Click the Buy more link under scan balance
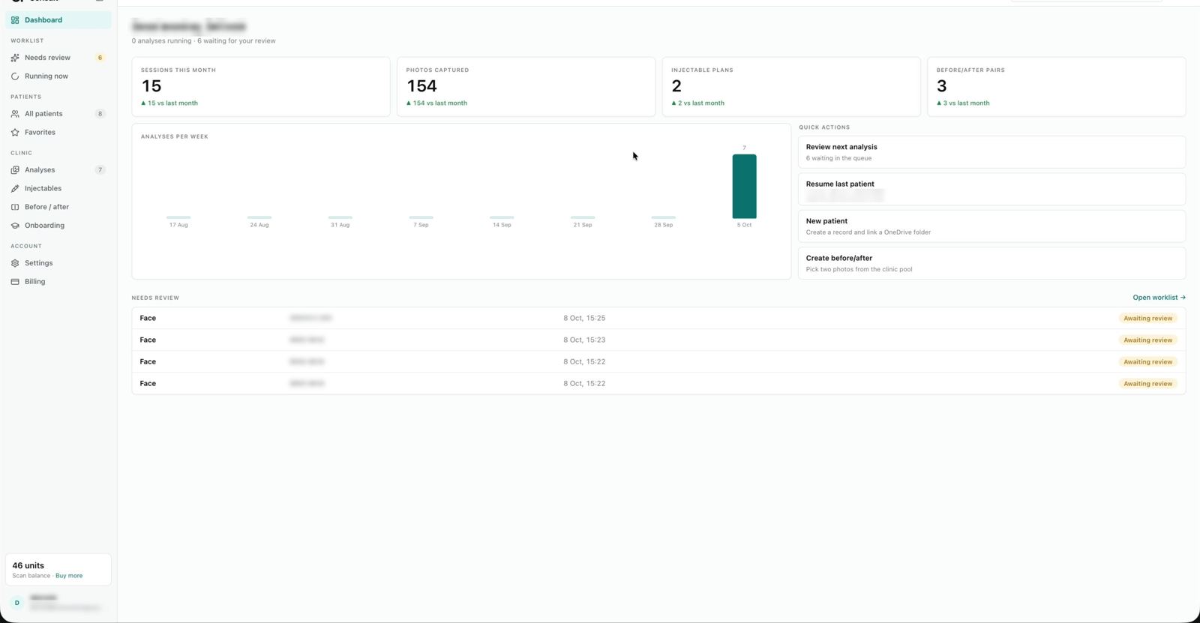The image size is (1200, 623). [x=69, y=576]
